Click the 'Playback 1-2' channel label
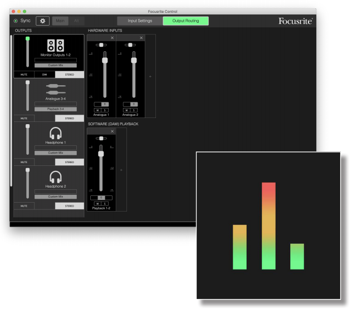The width and height of the screenshot is (357, 319). coord(101,208)
